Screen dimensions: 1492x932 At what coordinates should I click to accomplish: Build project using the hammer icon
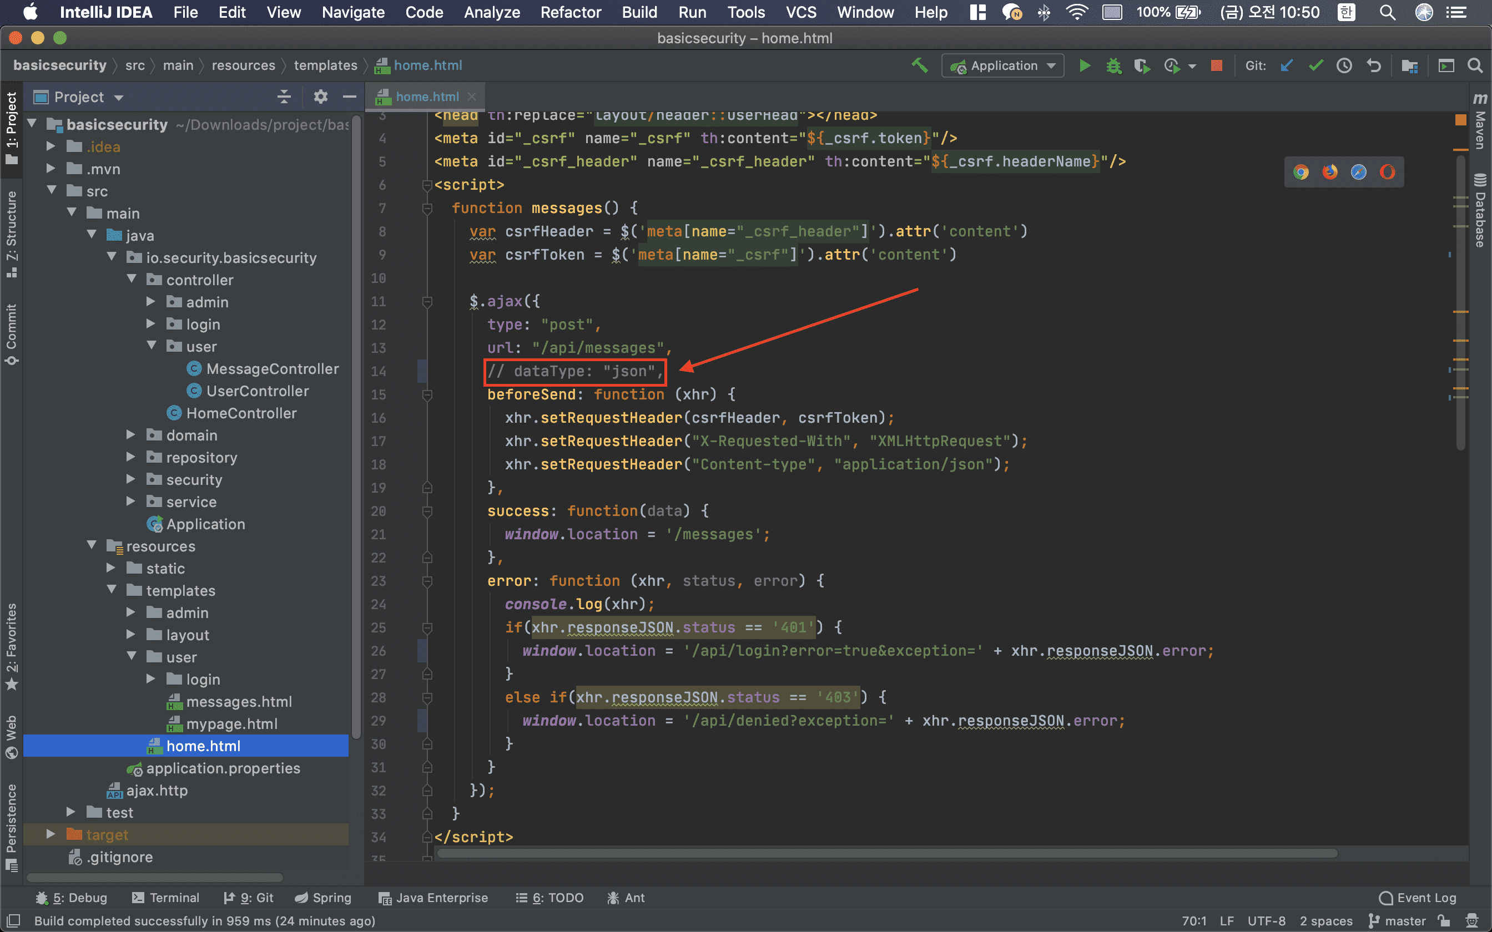919,65
